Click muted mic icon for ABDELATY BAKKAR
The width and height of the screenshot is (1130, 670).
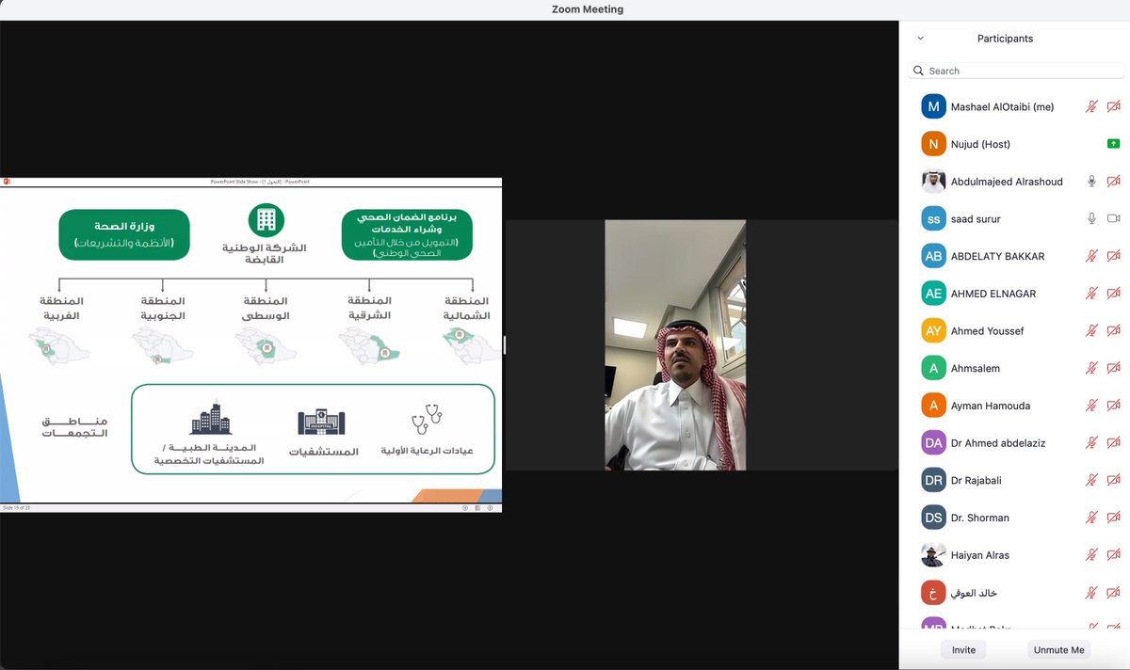pos(1091,256)
